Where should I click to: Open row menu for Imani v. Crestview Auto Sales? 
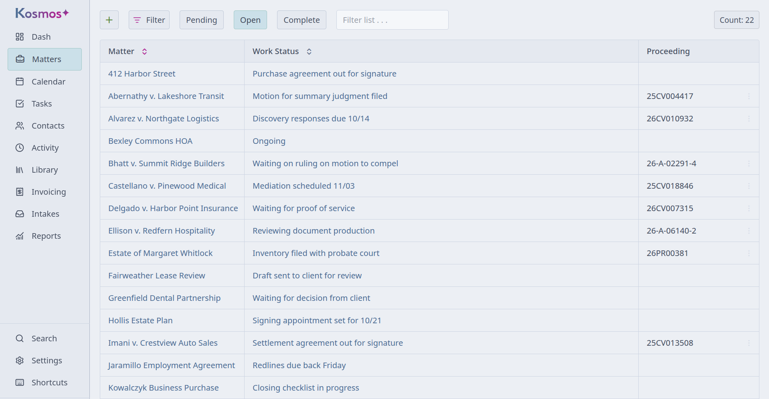[749, 343]
